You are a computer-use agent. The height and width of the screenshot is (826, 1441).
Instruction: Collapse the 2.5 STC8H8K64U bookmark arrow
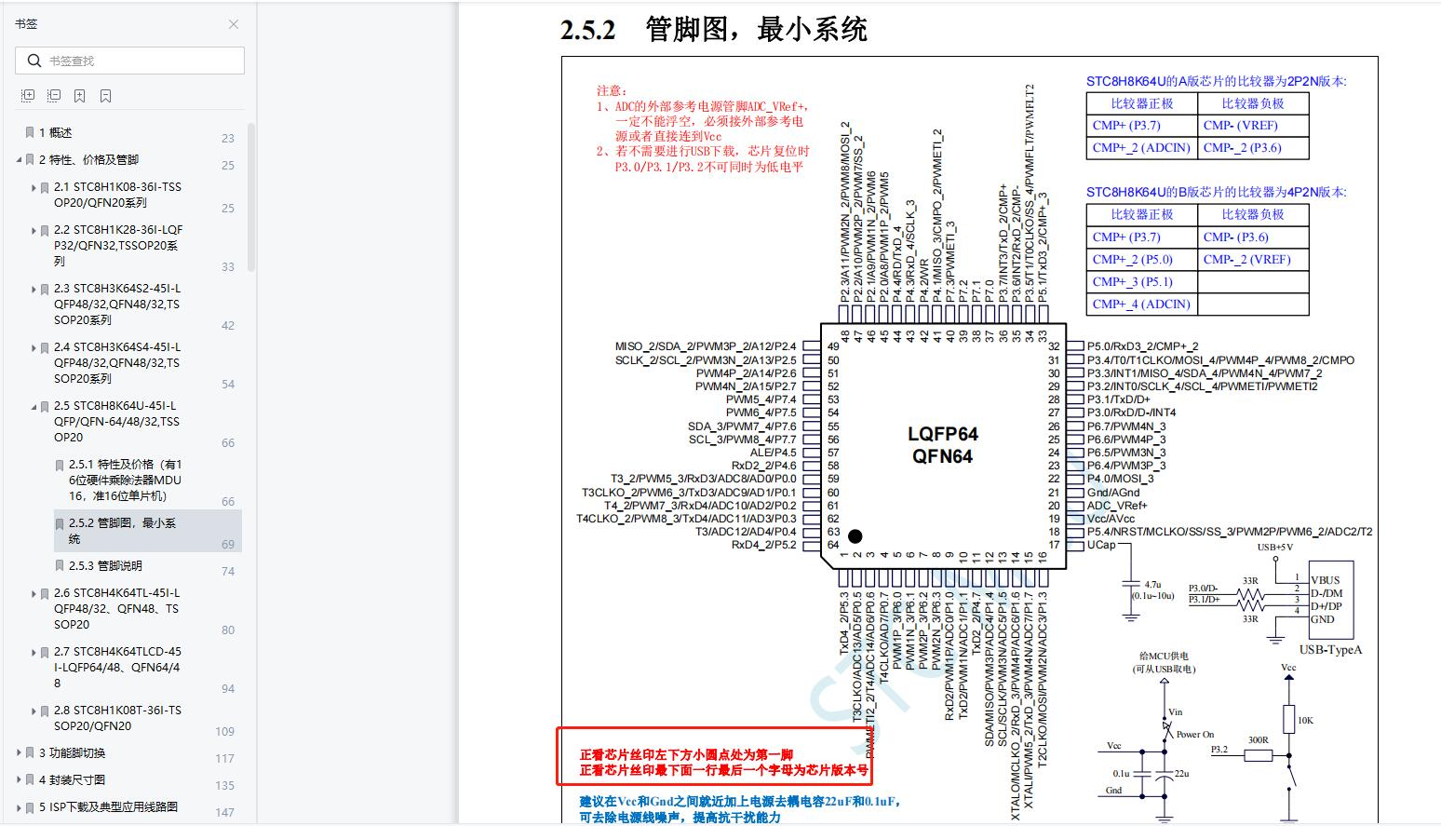(34, 407)
